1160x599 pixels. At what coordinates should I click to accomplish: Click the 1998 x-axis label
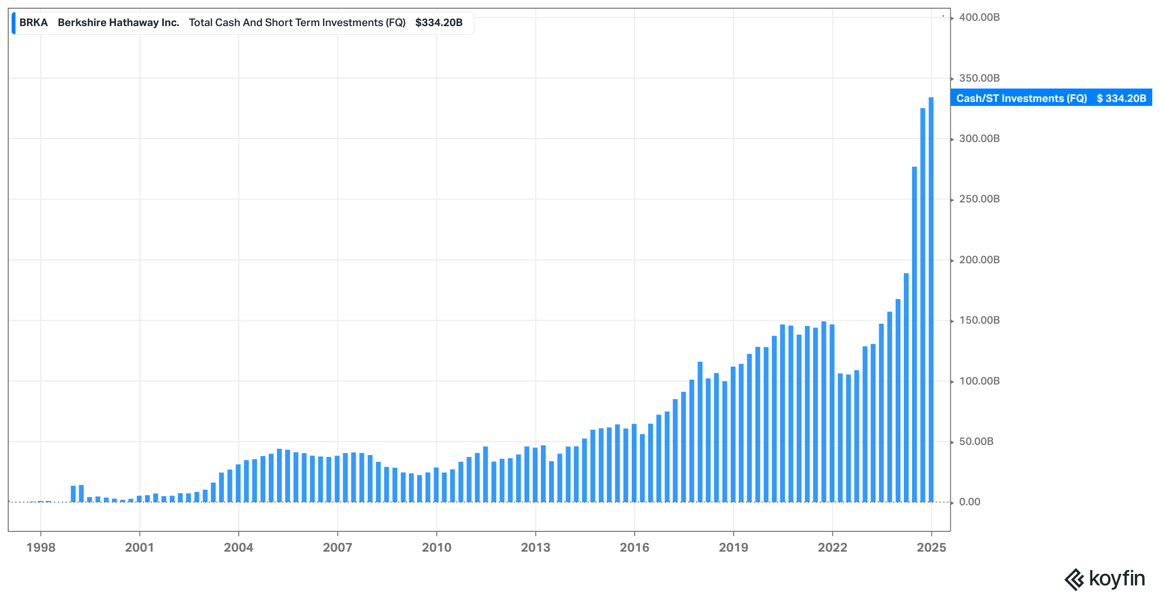[41, 547]
